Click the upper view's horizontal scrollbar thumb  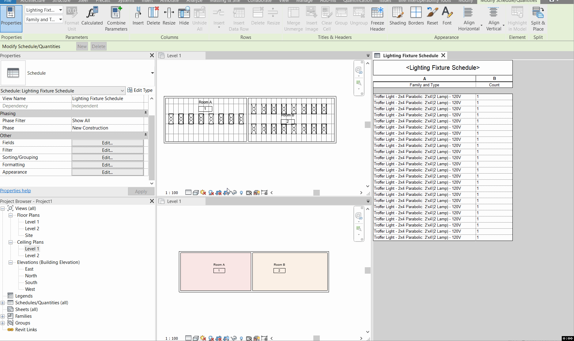click(316, 193)
